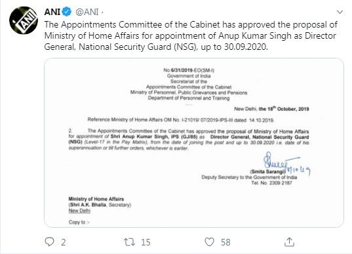This screenshot has height=254, width=352.
Task: Click the blue verified badge
Action: point(67,12)
